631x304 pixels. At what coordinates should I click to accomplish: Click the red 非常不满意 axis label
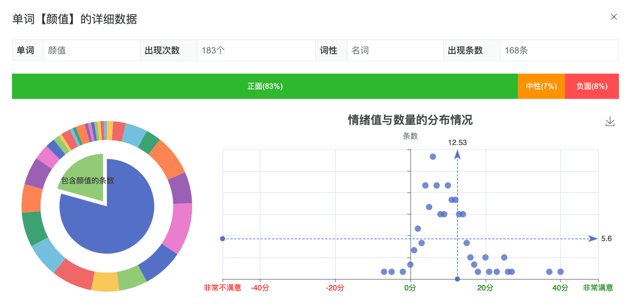(x=222, y=288)
